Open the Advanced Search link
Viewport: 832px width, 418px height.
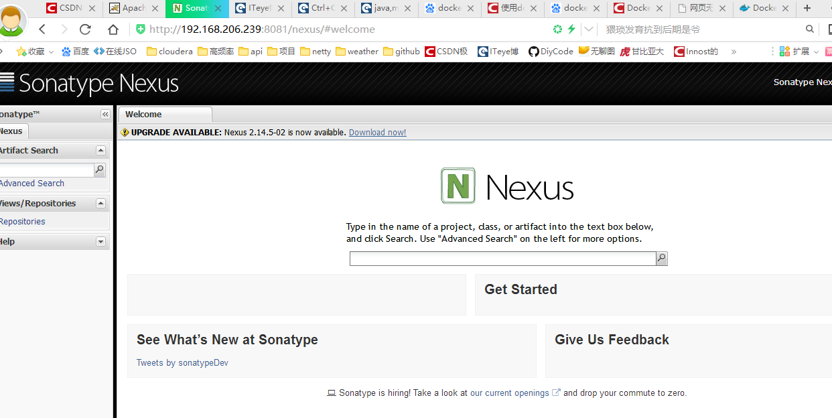point(32,184)
